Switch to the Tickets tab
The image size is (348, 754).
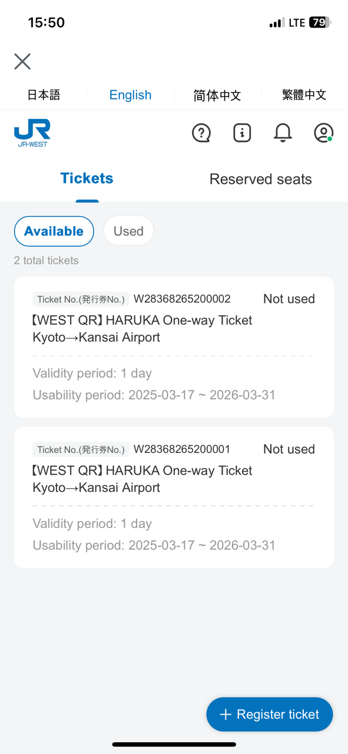tap(87, 178)
